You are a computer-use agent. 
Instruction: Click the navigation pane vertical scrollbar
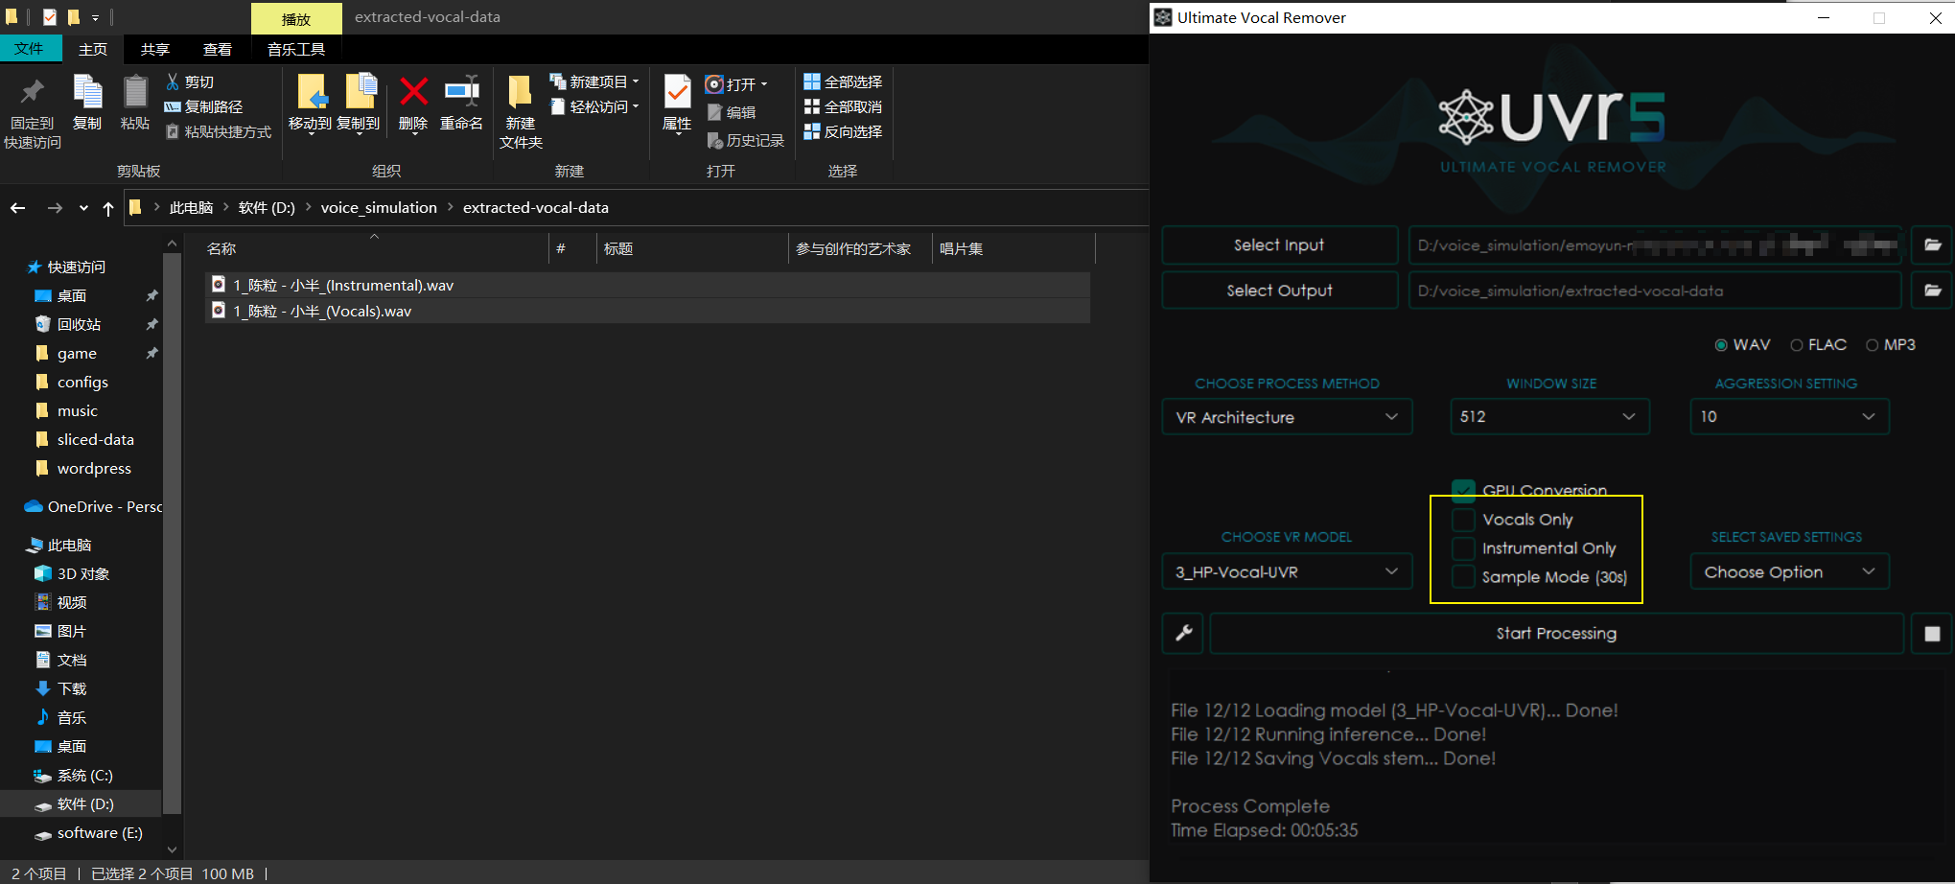[x=172, y=537]
